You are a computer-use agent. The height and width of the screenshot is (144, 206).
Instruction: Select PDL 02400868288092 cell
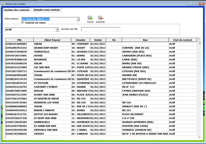(19, 106)
